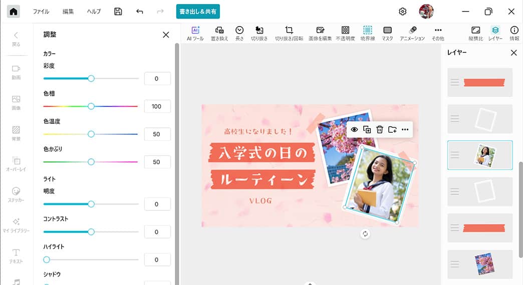The image size is (523, 285).
Task: Select the 切り抜き/回転 crop tool
Action: (x=289, y=33)
